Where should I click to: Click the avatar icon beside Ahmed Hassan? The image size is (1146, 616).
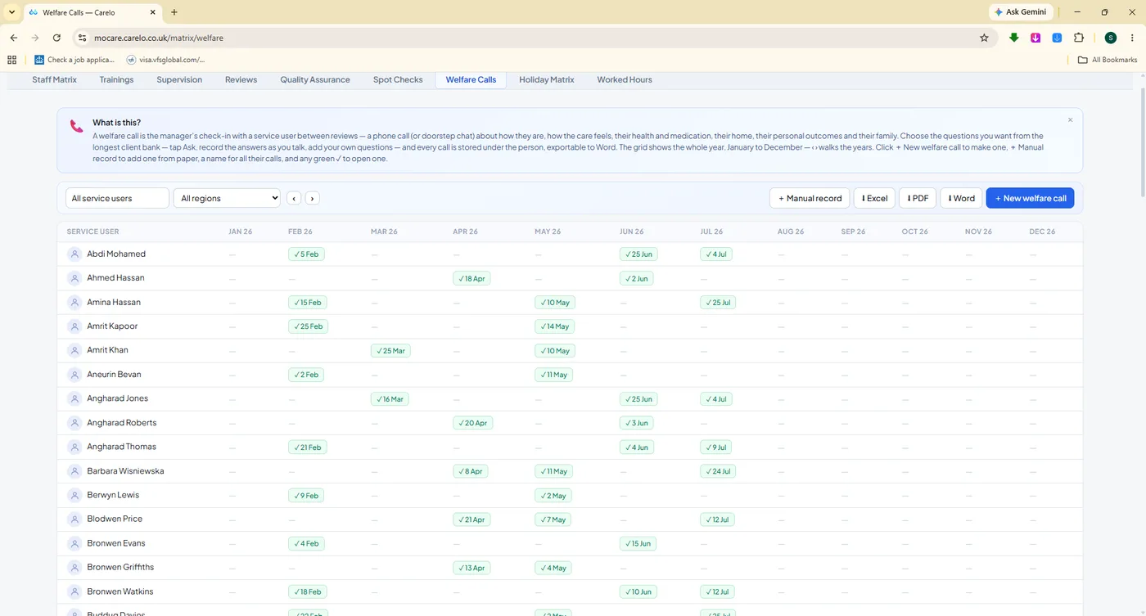(74, 278)
